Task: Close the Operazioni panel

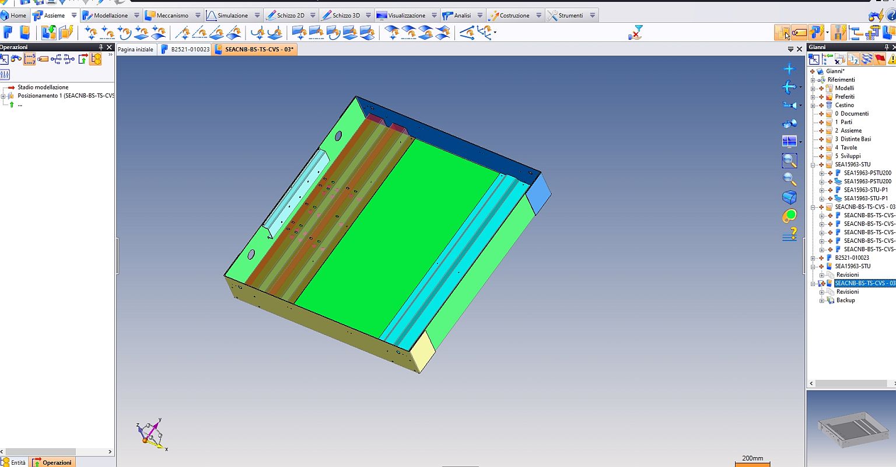Action: pos(110,47)
